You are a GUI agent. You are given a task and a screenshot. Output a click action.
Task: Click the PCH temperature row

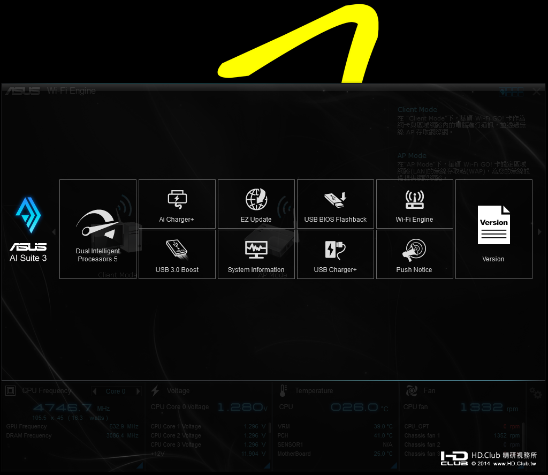tap(335, 435)
